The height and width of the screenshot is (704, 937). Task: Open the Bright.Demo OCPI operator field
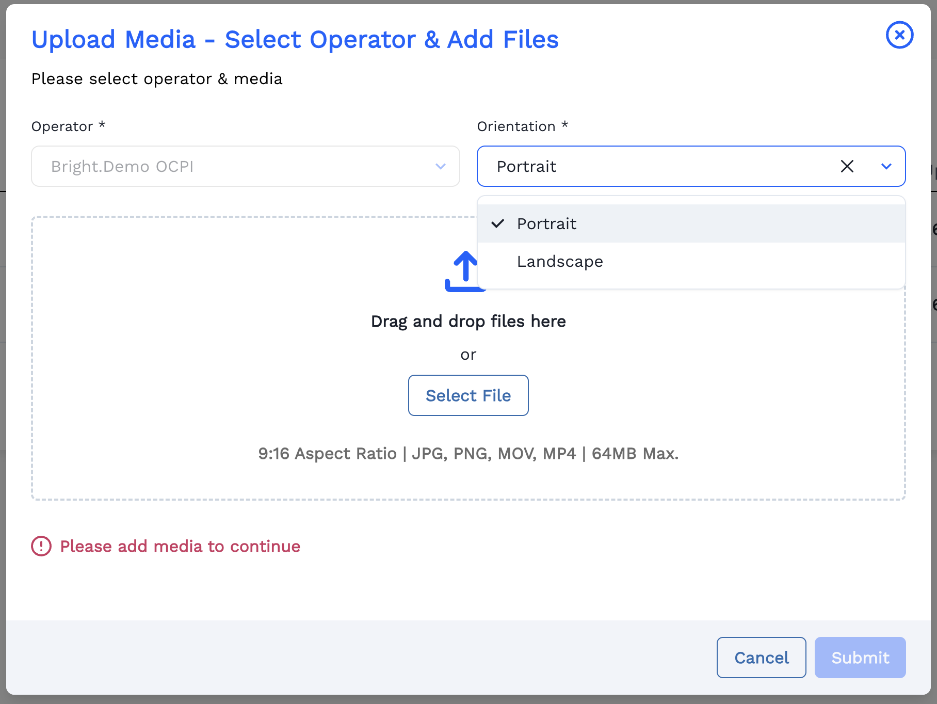pos(232,166)
